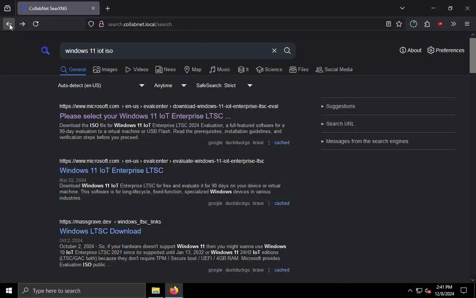
Task: Open the Anytime time range dropdown
Action: click(170, 85)
